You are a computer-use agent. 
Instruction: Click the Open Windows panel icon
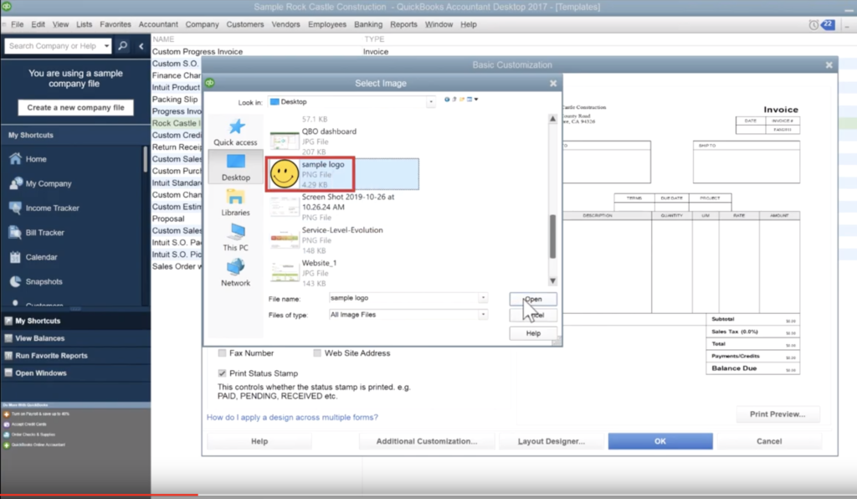[x=8, y=373]
